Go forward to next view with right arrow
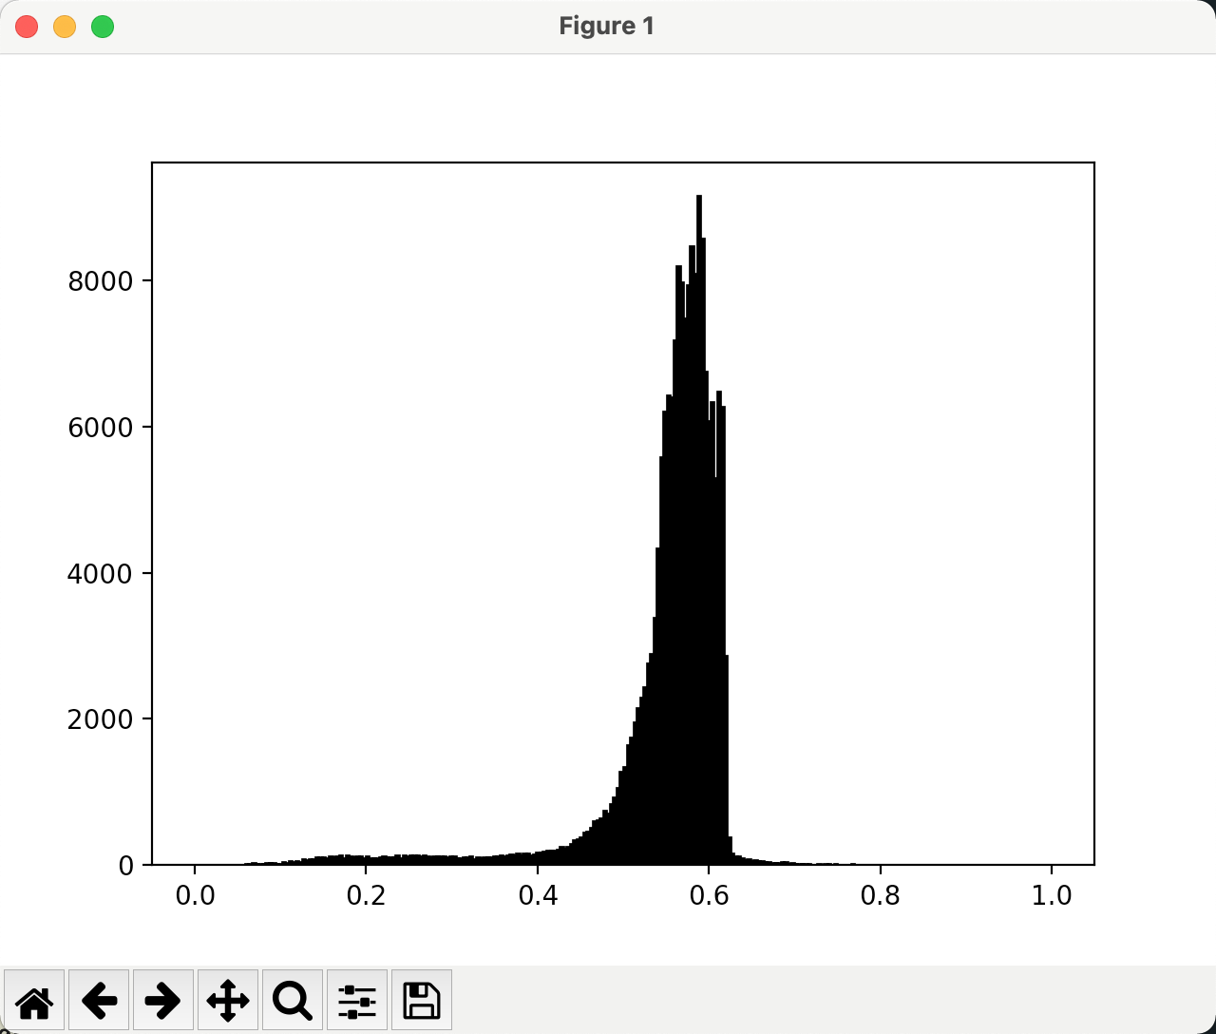The height and width of the screenshot is (1034, 1216). [x=163, y=1000]
